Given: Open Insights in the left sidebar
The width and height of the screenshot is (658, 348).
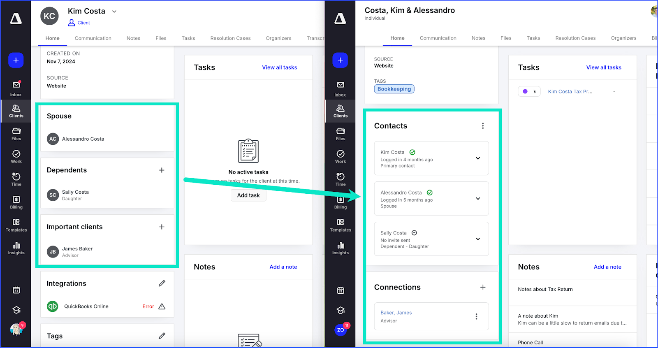Looking at the screenshot, I should point(16,248).
